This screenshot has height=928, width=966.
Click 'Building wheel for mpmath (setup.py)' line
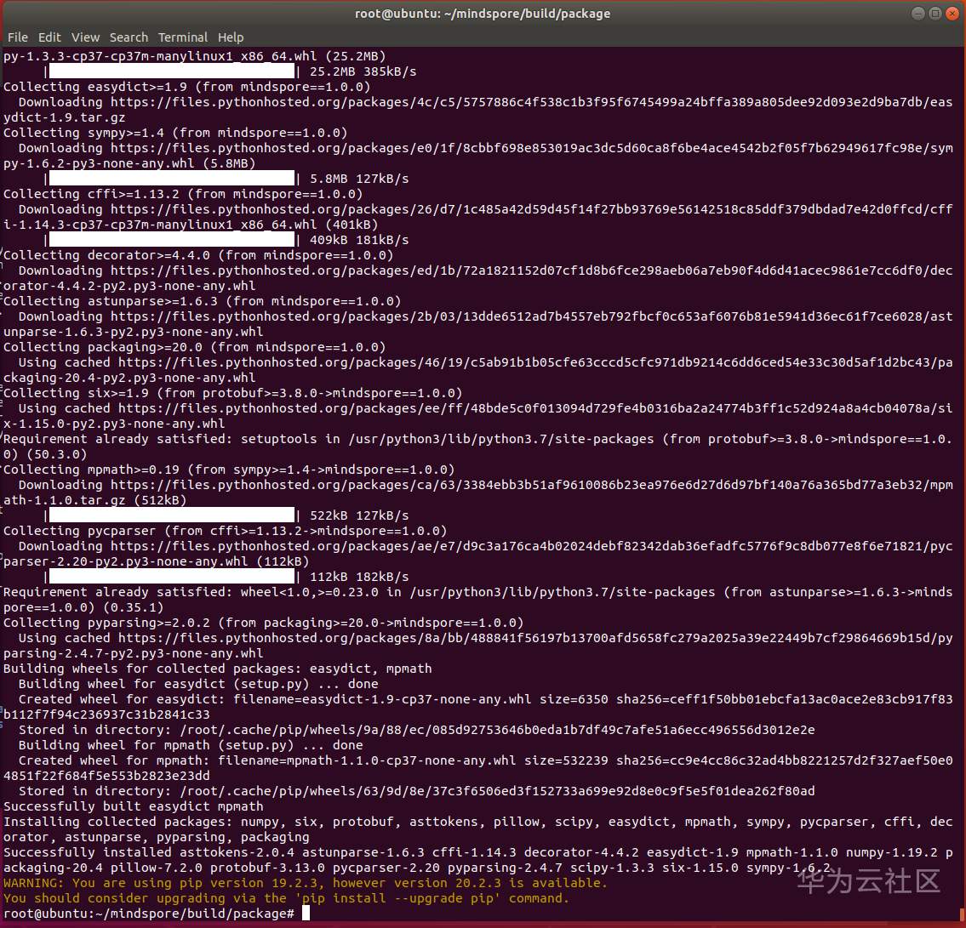(191, 745)
